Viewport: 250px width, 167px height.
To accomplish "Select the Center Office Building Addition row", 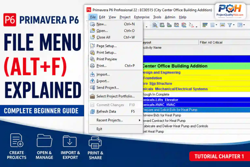I will click(196, 66).
